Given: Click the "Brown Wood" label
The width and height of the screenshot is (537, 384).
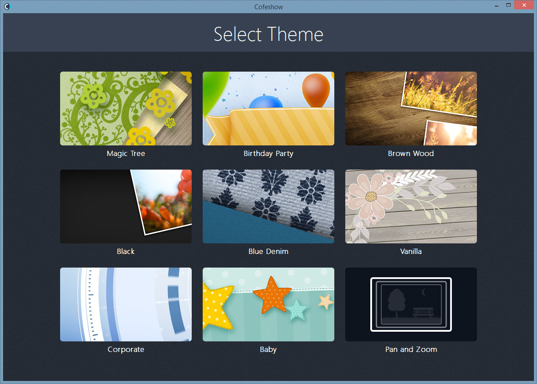Looking at the screenshot, I should 411,154.
